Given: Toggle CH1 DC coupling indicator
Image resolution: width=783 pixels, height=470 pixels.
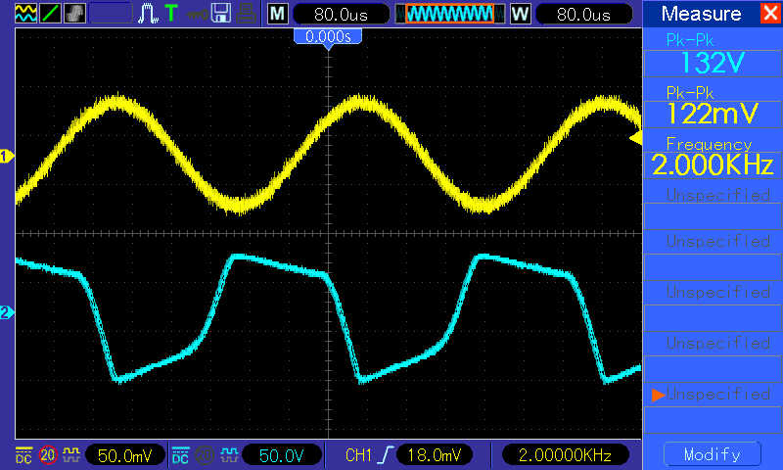Looking at the screenshot, I should click(23, 454).
